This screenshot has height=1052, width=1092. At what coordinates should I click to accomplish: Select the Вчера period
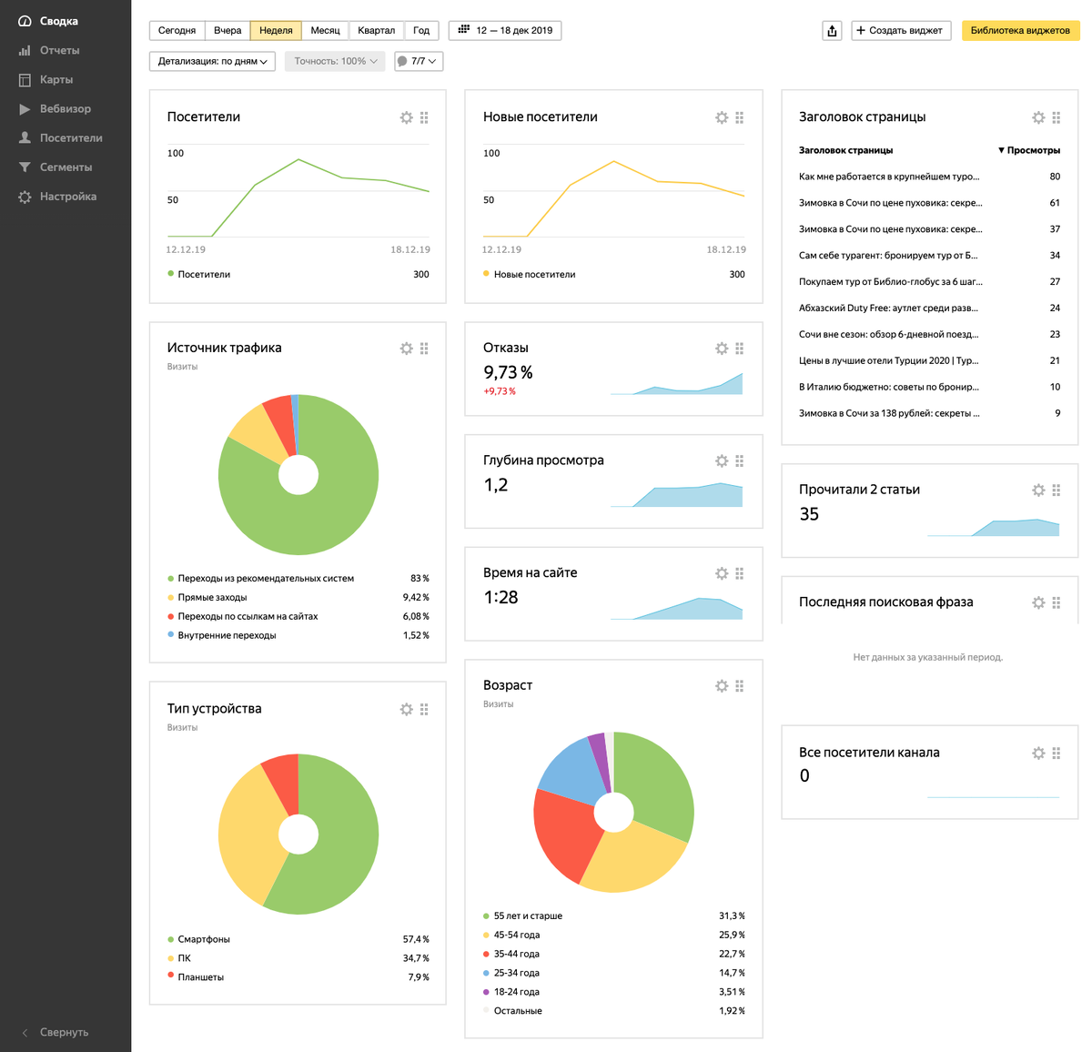point(227,31)
